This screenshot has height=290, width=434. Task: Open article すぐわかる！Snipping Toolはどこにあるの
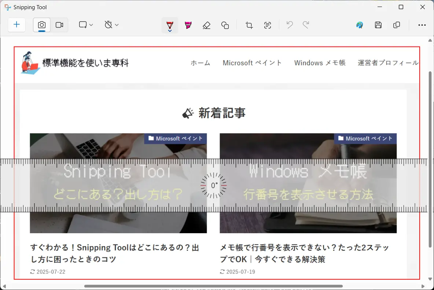[x=115, y=253]
